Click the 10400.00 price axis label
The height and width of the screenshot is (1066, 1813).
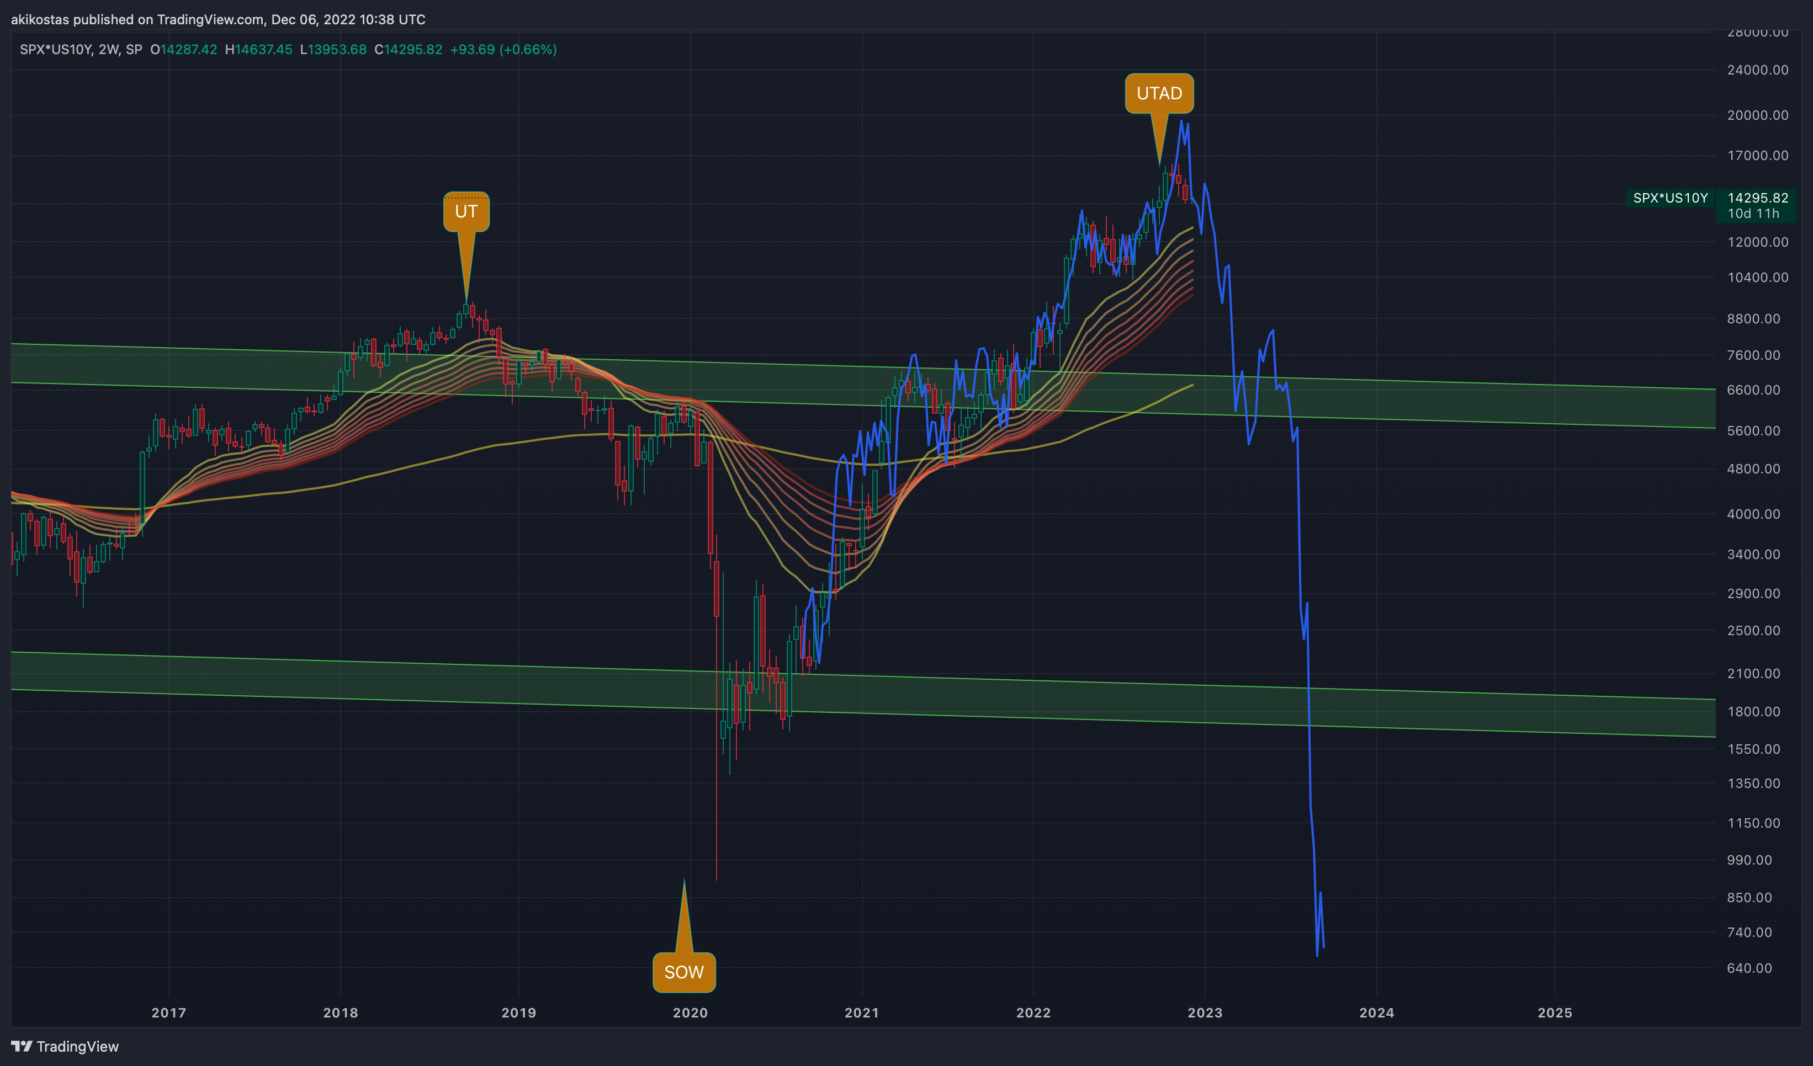[1758, 277]
